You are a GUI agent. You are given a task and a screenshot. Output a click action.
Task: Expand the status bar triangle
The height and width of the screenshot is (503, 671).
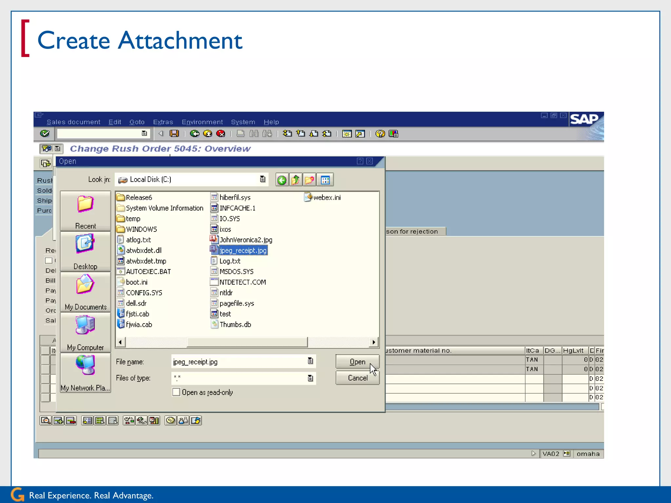tap(533, 454)
